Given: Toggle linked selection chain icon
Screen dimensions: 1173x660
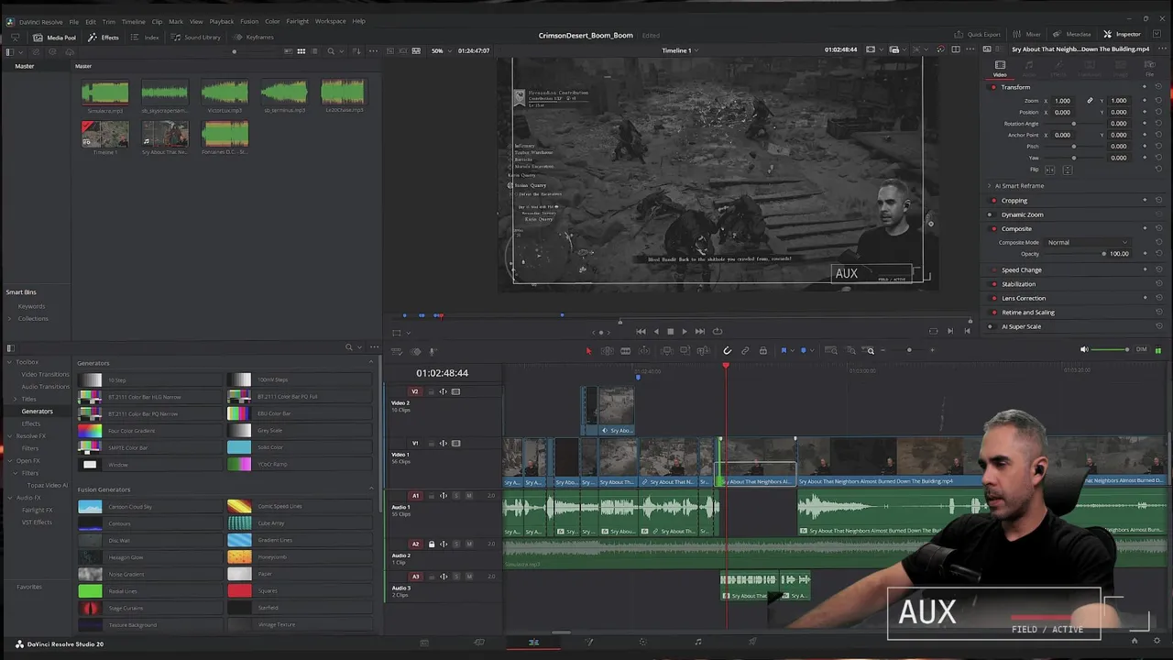Looking at the screenshot, I should coord(745,350).
